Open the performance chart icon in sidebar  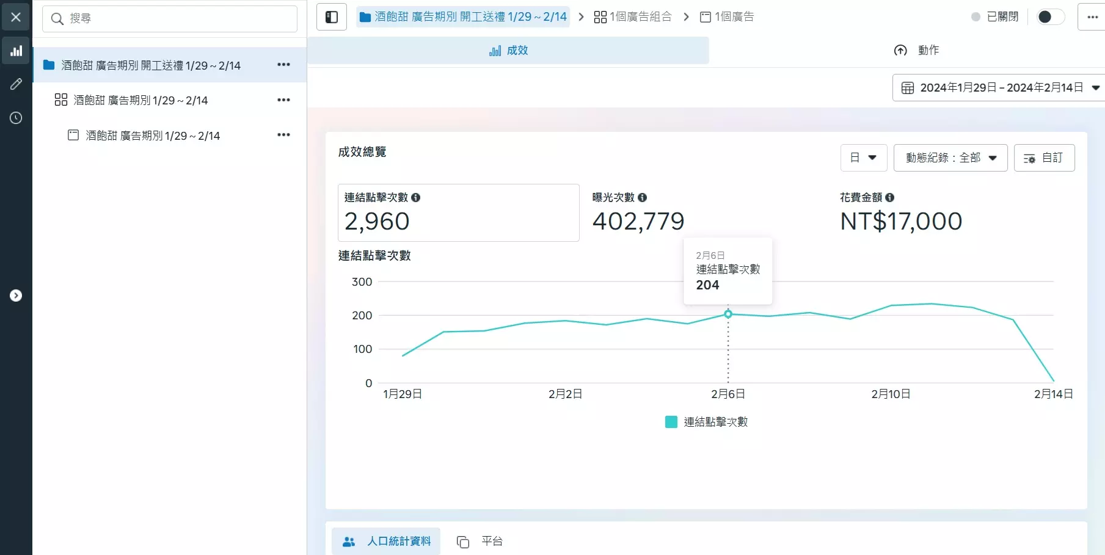click(x=16, y=51)
